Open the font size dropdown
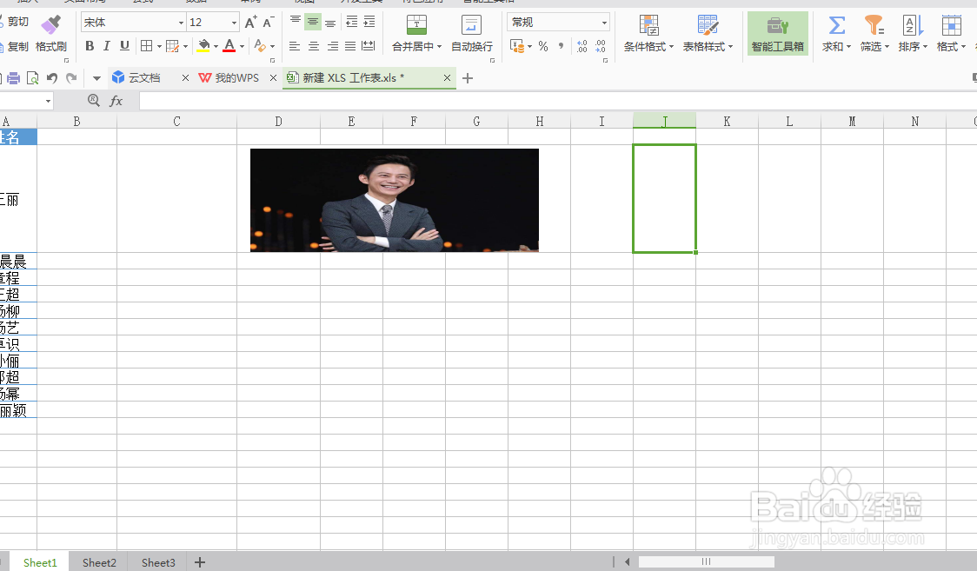 click(x=235, y=23)
